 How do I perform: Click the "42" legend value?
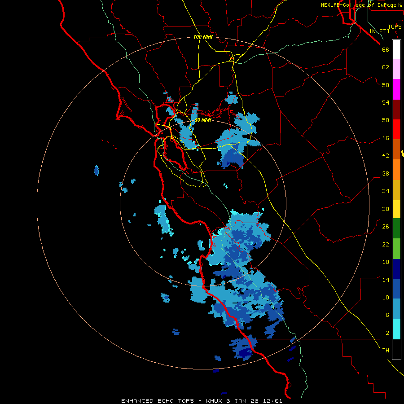tap(386, 156)
